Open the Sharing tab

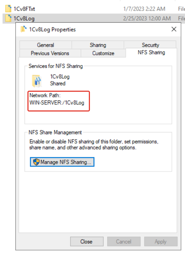click(x=98, y=45)
